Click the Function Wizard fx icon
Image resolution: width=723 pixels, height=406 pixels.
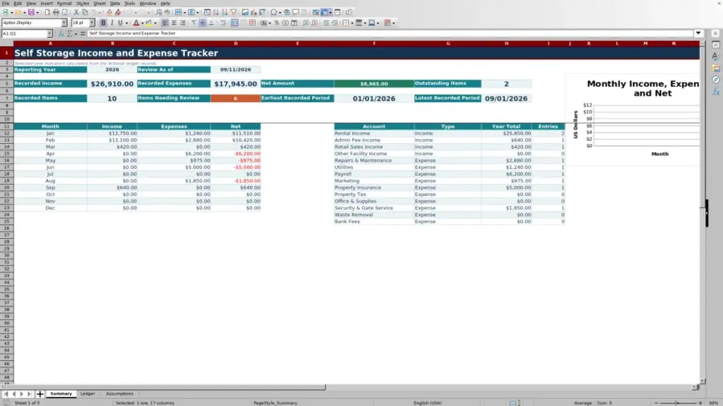pos(61,34)
